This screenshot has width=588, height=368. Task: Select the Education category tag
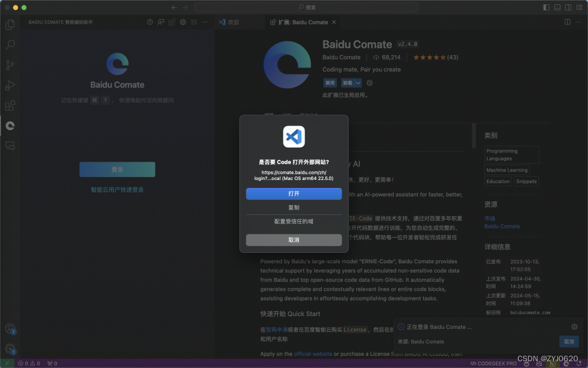(497, 181)
